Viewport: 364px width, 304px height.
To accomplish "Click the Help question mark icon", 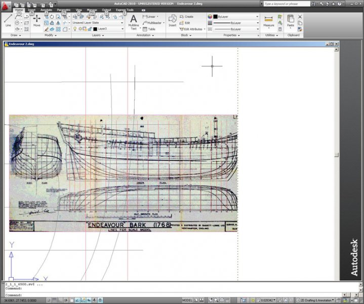I will coord(339,4).
